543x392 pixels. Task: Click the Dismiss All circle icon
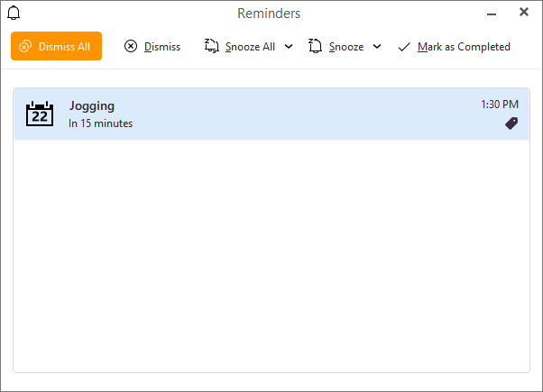[x=25, y=46]
